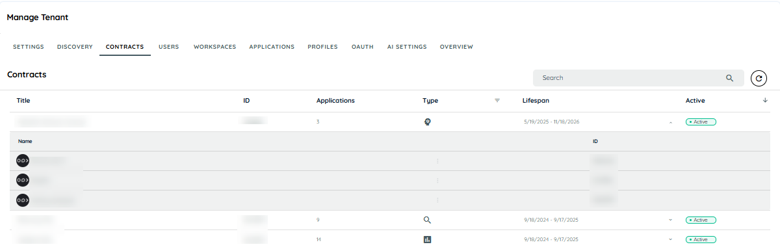Click the magnifier icon in Search box

pos(729,78)
